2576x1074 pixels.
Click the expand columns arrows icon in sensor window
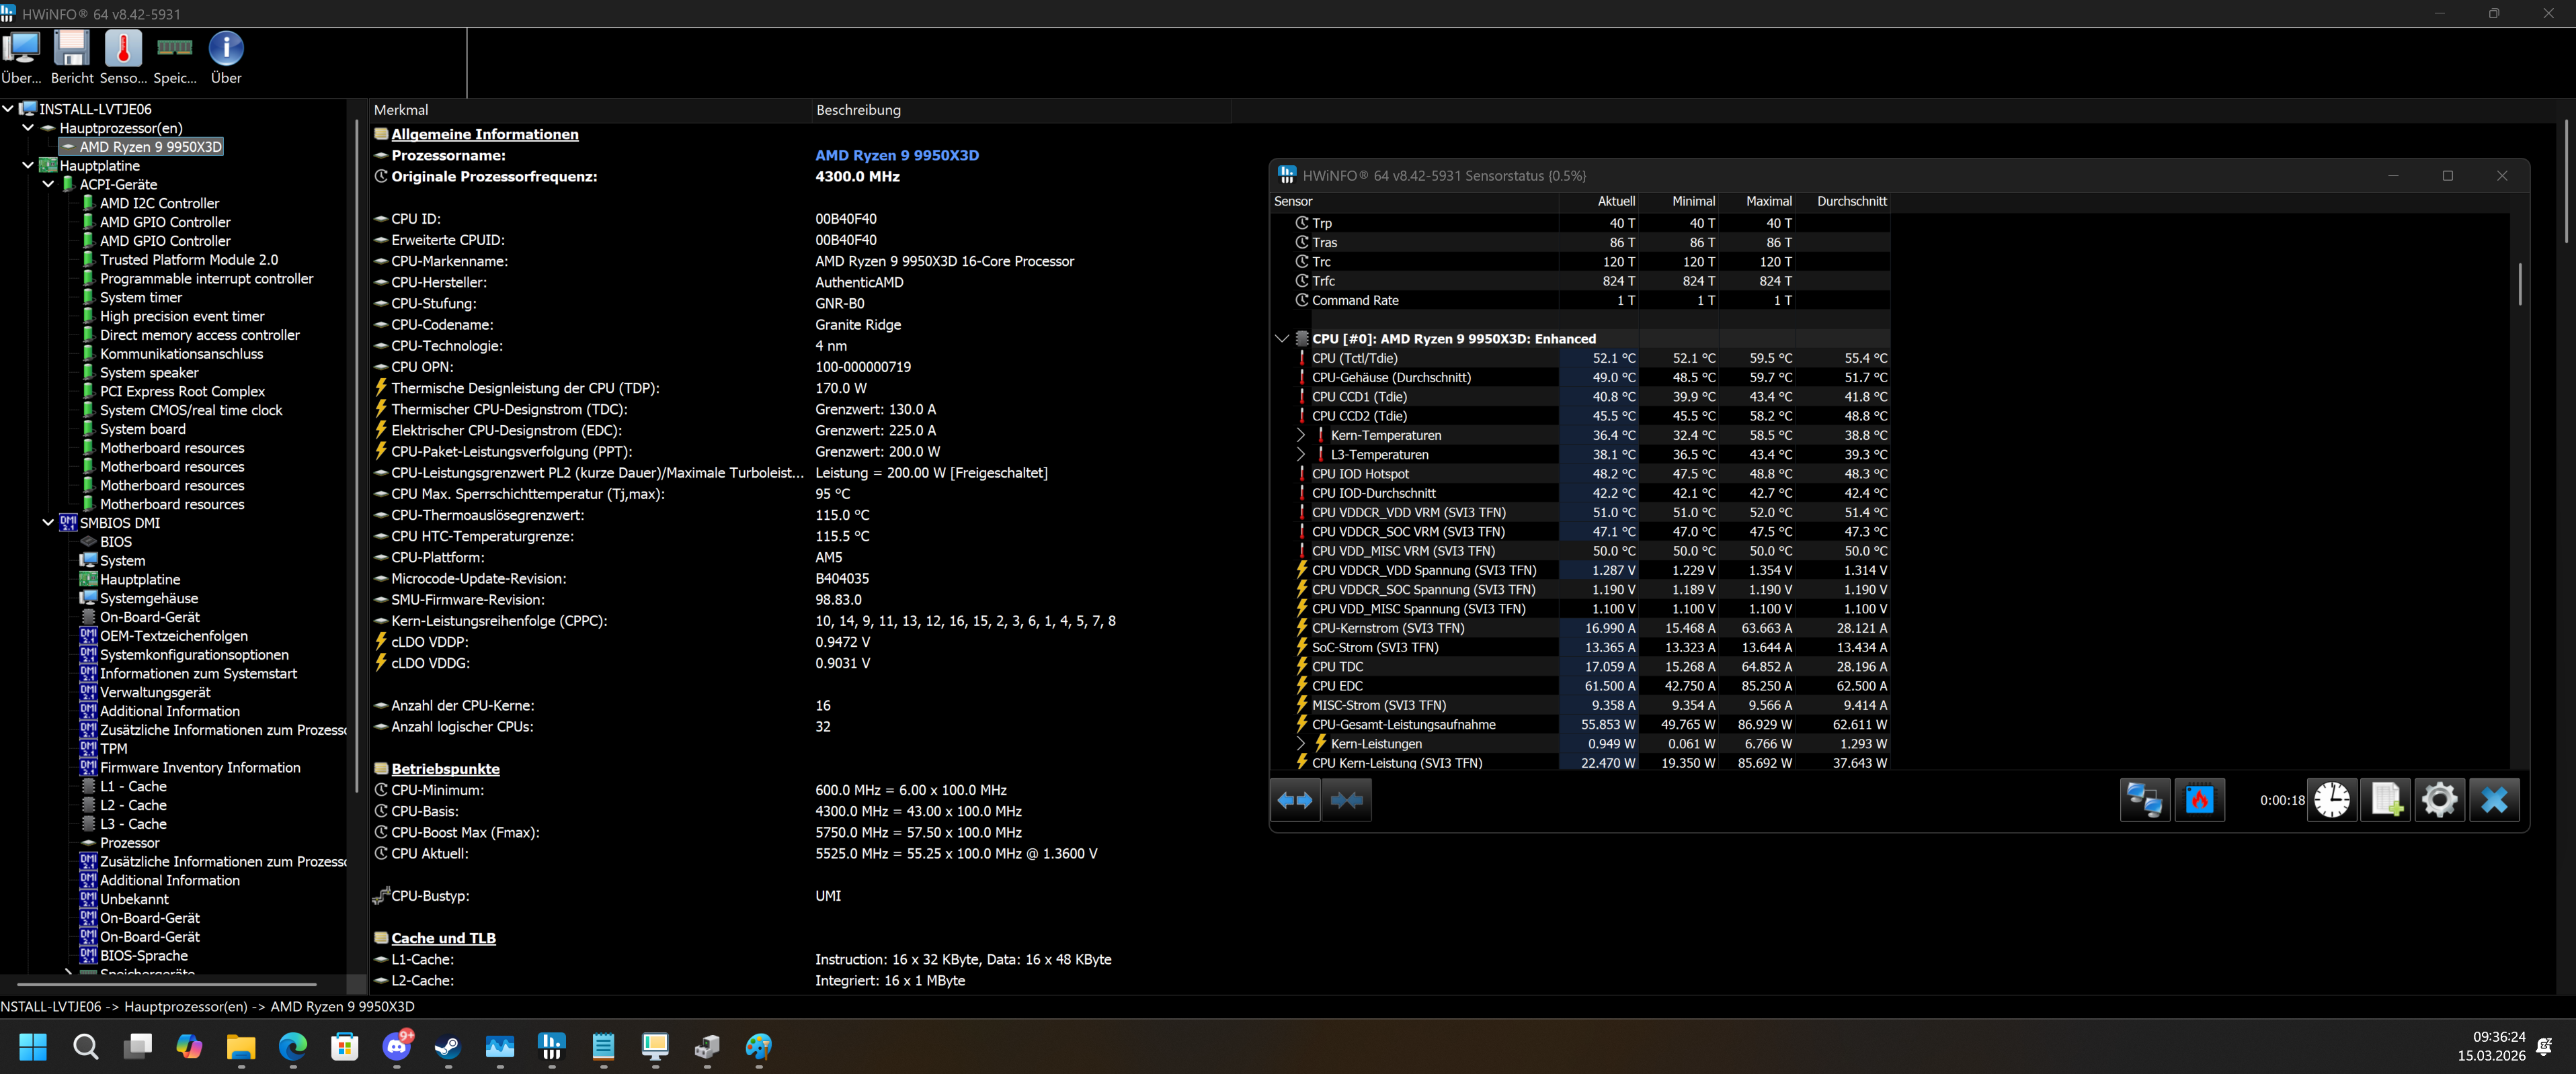click(1295, 800)
